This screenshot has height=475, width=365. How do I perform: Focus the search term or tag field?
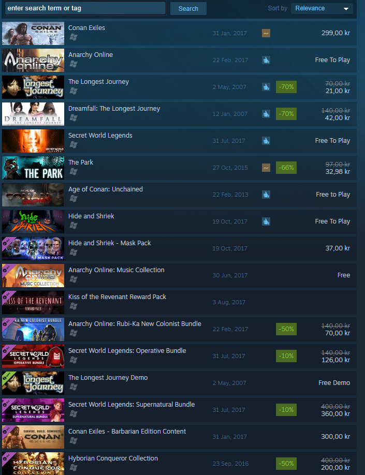(x=85, y=8)
